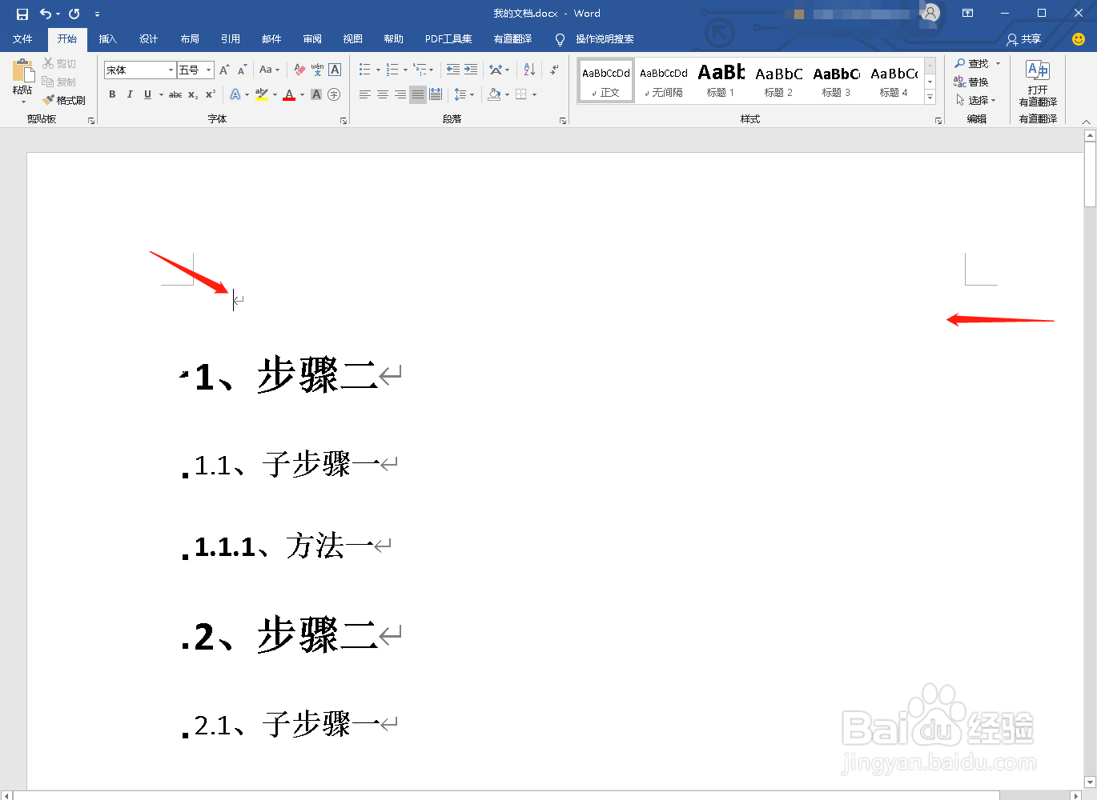Apply distributed alignment
The height and width of the screenshot is (800, 1097).
point(436,94)
